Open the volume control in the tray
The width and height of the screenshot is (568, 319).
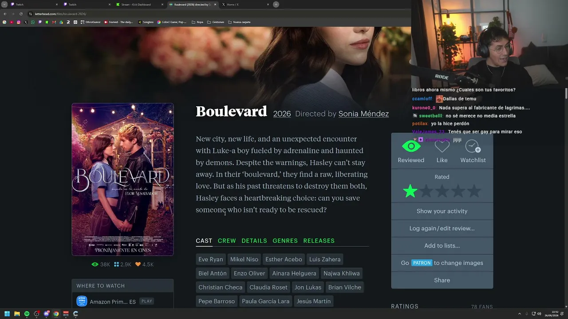(539, 314)
